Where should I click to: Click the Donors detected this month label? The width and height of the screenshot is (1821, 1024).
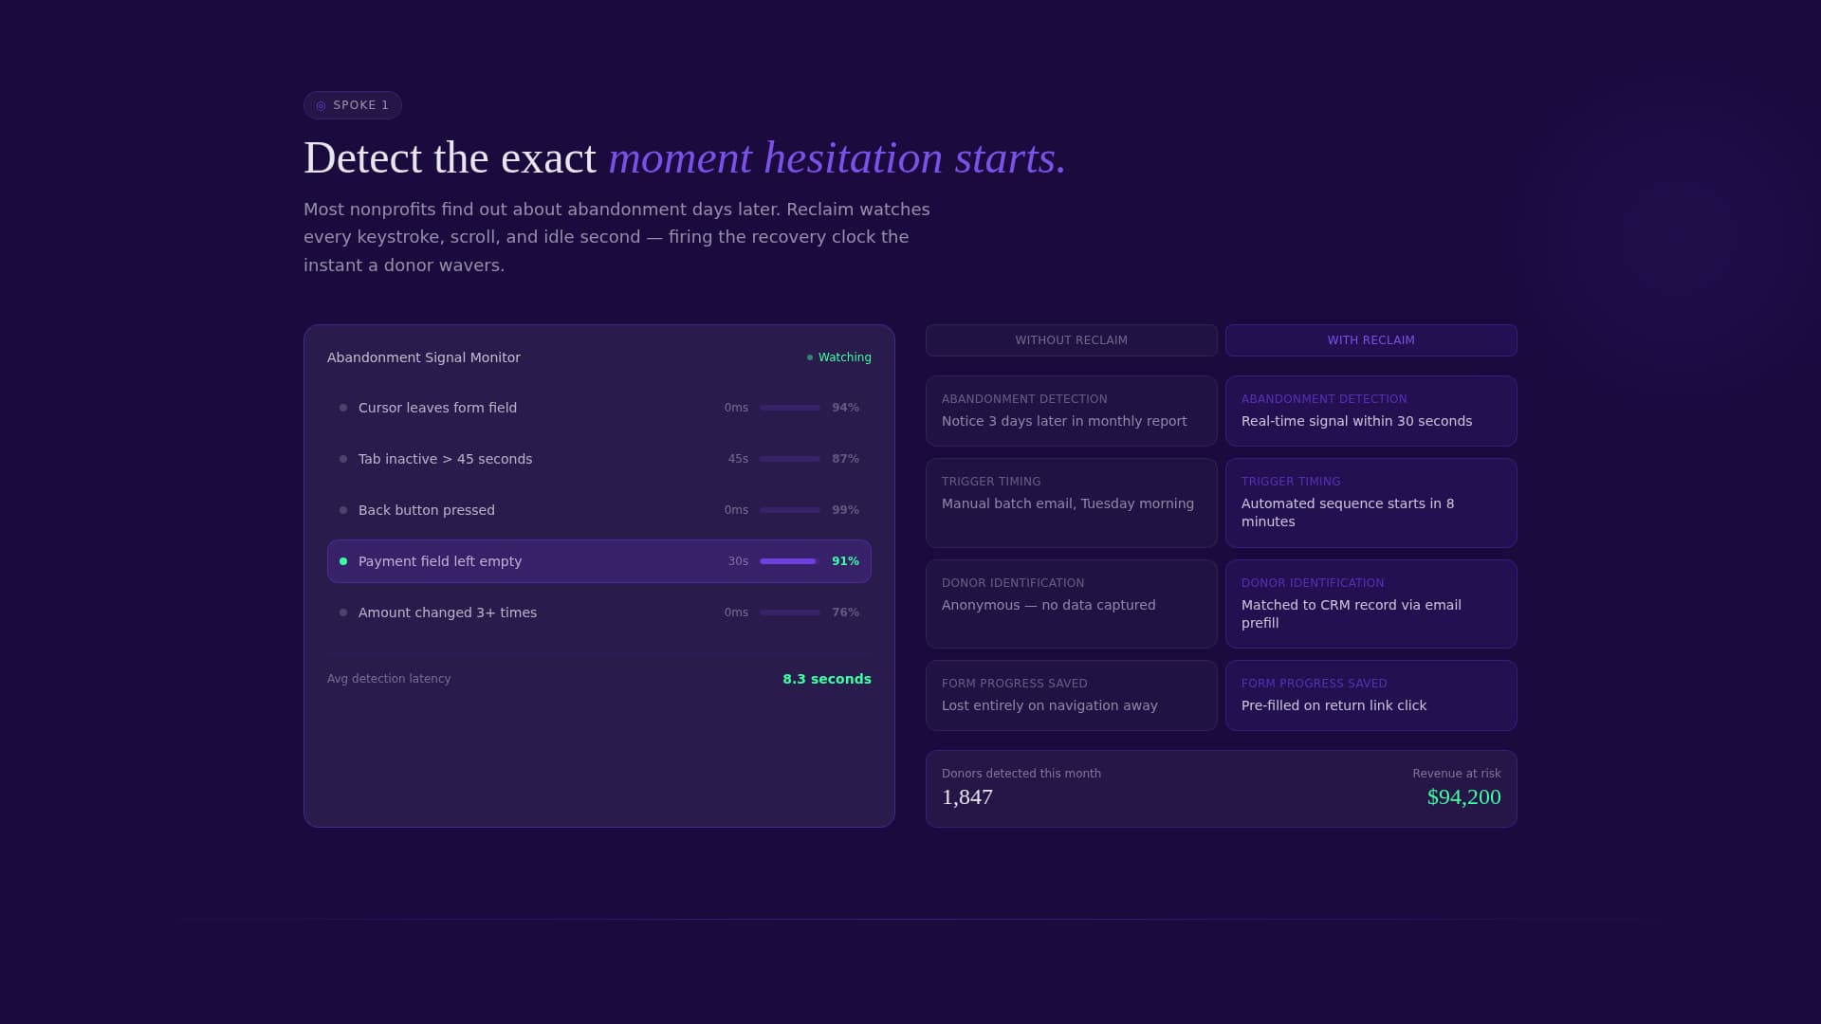click(1021, 774)
